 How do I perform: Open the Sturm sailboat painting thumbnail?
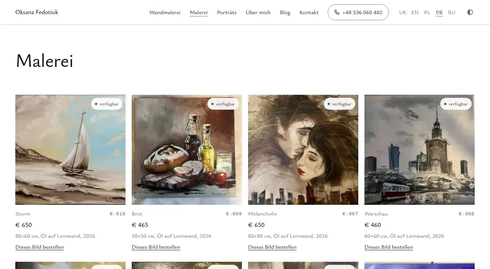(x=70, y=150)
